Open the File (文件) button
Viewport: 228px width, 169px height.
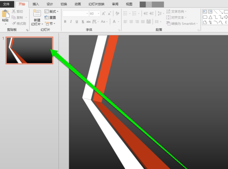point(6,4)
